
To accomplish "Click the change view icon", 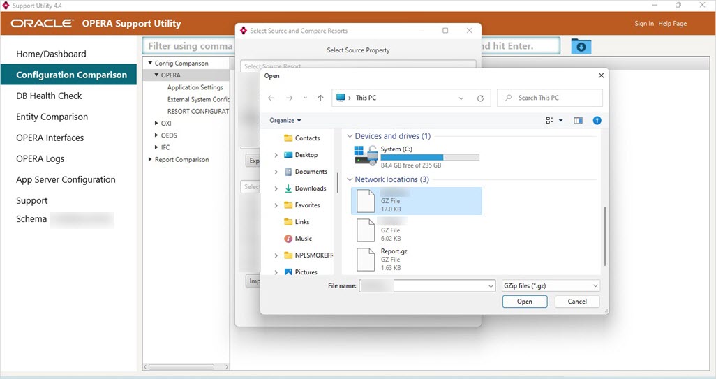I will [x=549, y=121].
